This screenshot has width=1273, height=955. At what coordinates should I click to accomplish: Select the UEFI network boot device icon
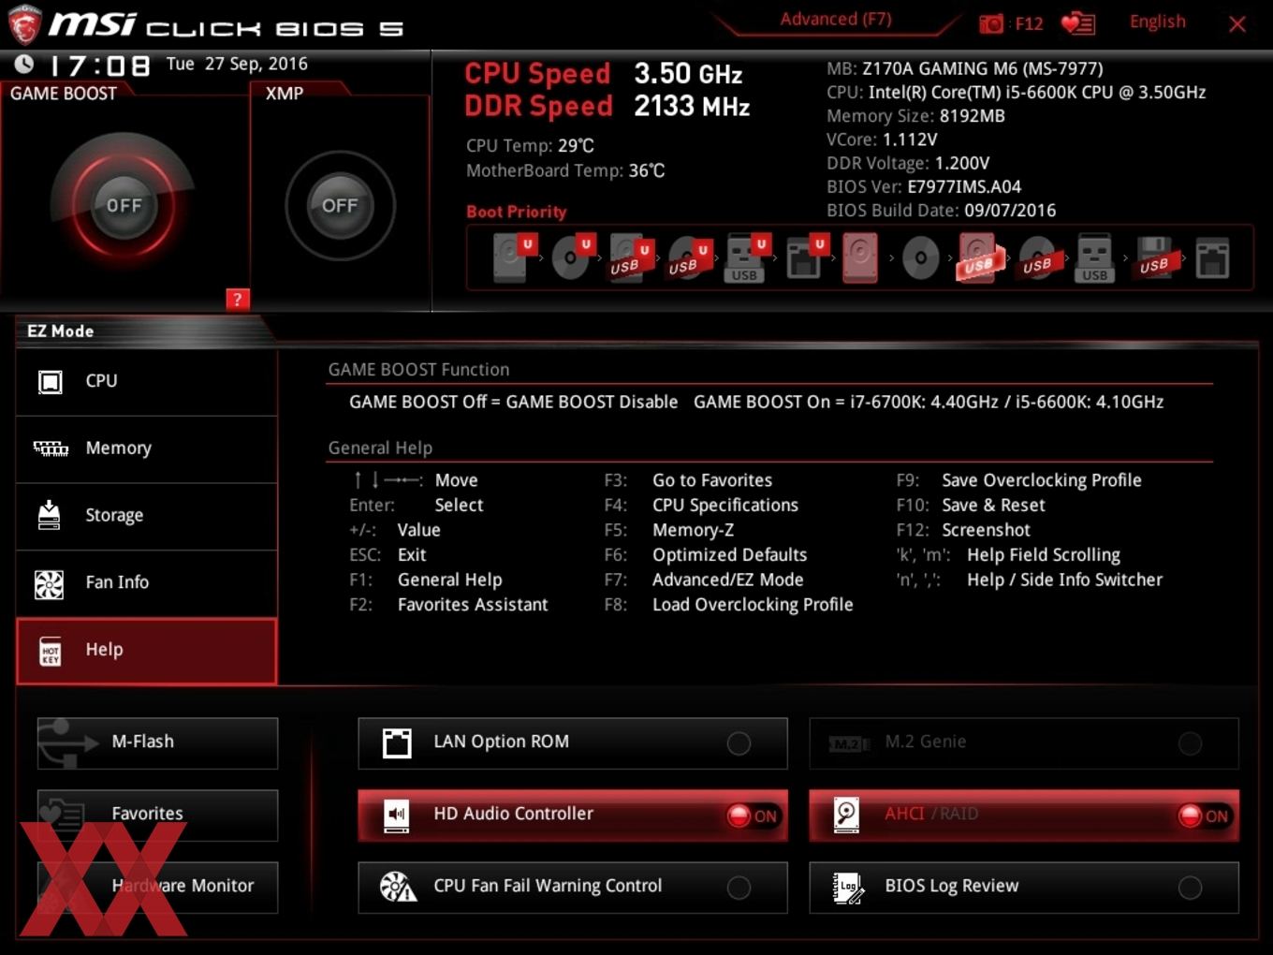coord(805,257)
